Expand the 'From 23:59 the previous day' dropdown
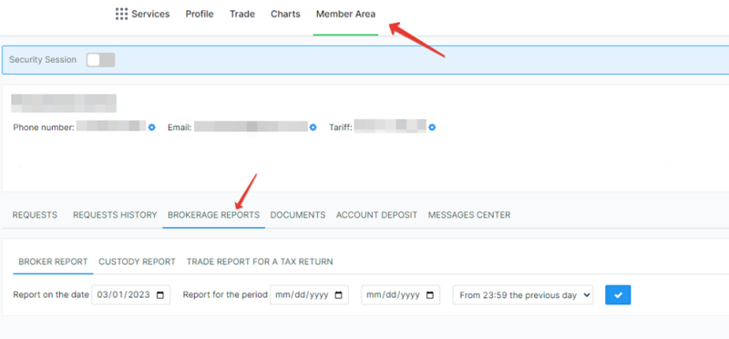The width and height of the screenshot is (729, 339). click(523, 295)
